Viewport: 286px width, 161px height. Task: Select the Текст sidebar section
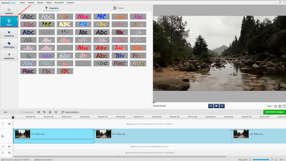9,22
